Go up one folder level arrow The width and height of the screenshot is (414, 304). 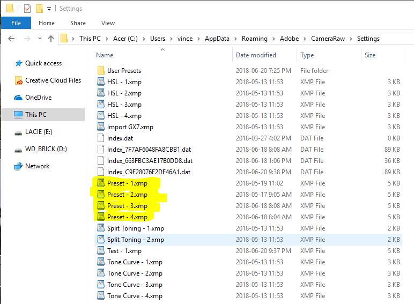click(51, 39)
